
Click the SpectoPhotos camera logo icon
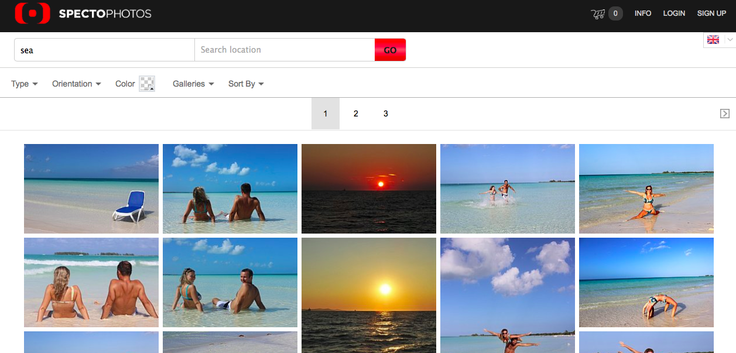pyautogui.click(x=33, y=13)
